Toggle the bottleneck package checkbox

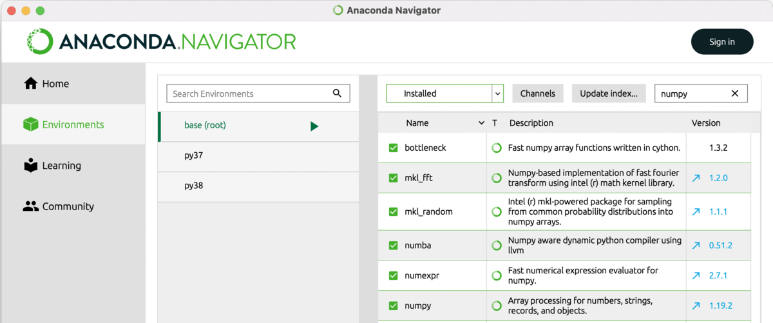(x=394, y=148)
